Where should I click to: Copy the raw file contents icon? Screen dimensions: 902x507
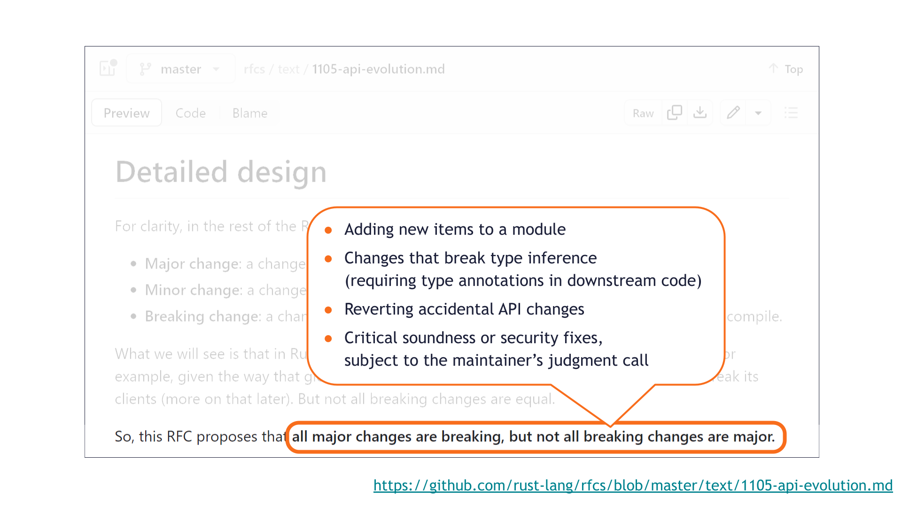click(675, 113)
